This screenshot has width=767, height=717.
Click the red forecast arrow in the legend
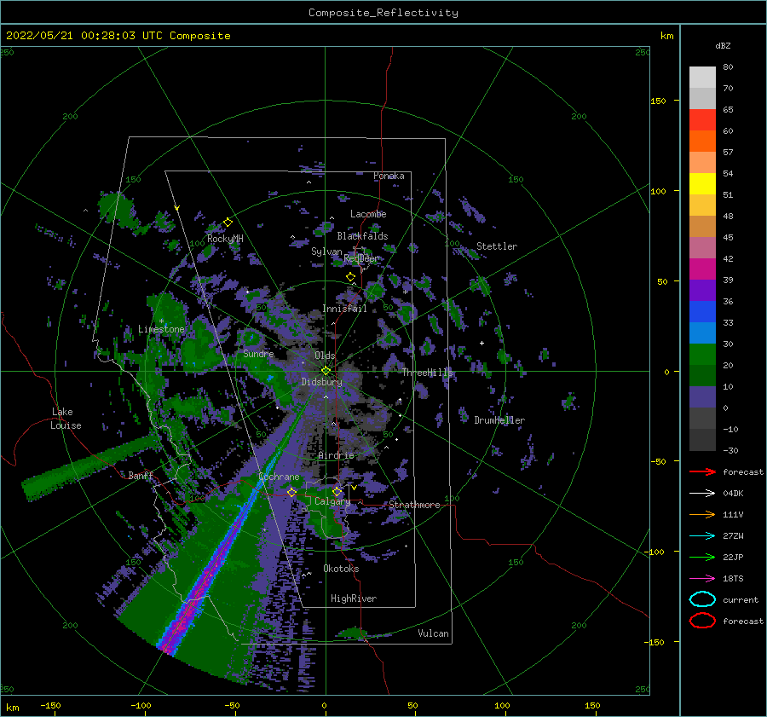click(x=702, y=471)
